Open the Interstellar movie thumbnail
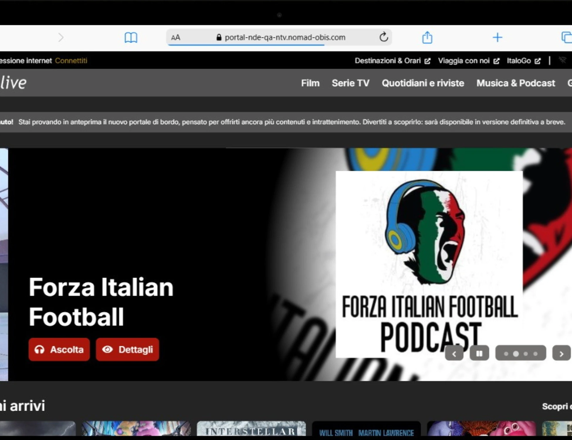The image size is (572, 440). 251,429
